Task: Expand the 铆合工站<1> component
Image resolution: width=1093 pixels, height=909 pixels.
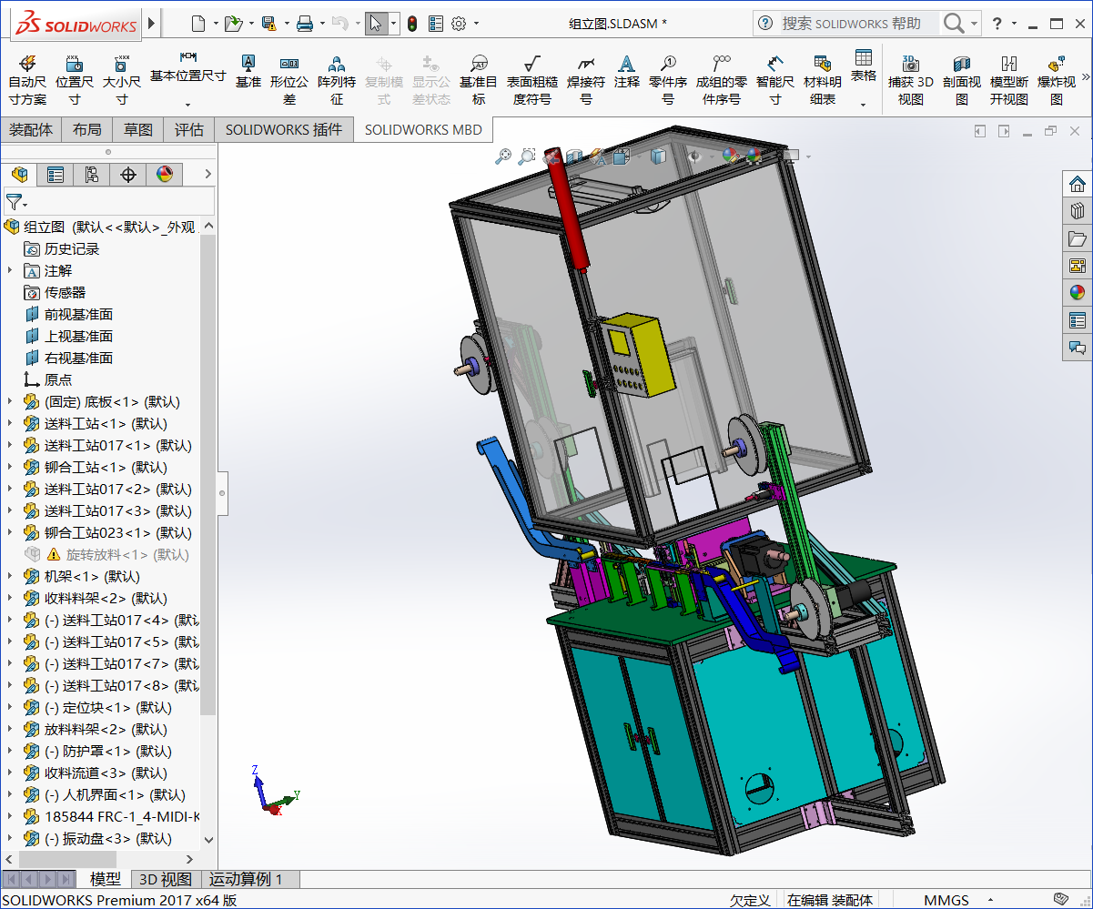Action: point(10,467)
